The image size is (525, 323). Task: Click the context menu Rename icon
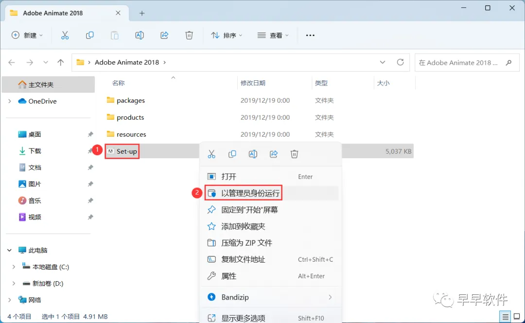coord(253,154)
